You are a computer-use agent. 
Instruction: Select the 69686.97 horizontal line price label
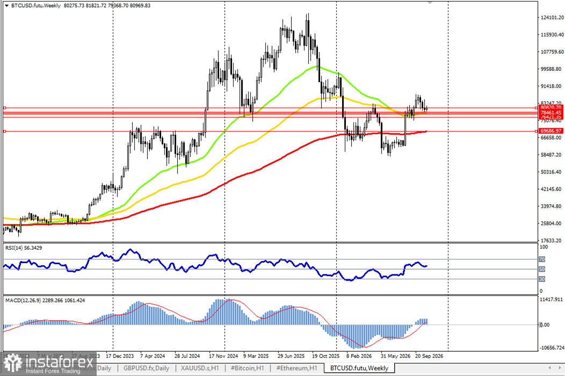coord(551,131)
